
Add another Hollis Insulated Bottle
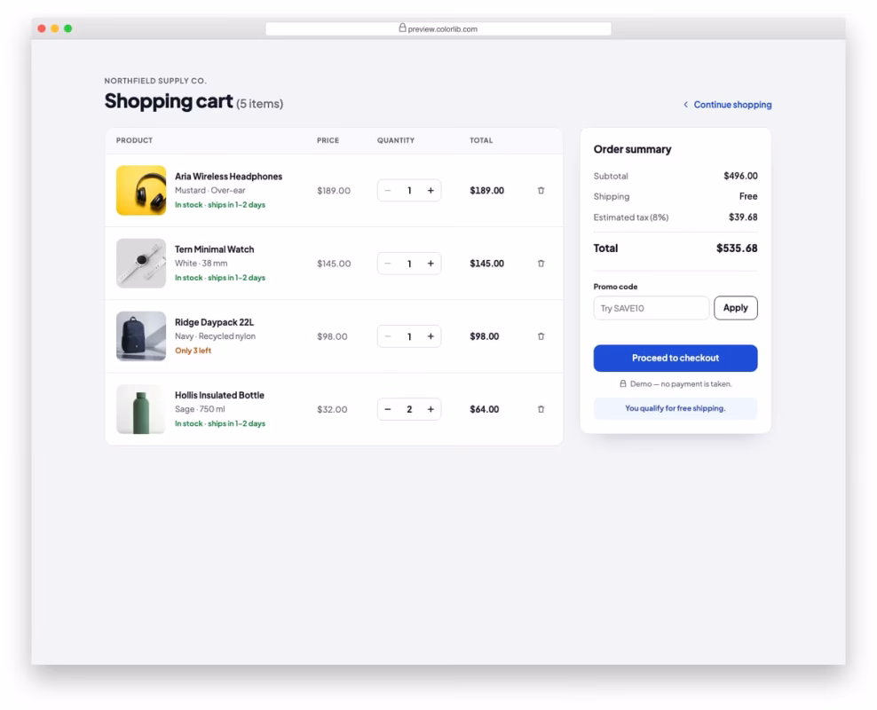coord(431,409)
